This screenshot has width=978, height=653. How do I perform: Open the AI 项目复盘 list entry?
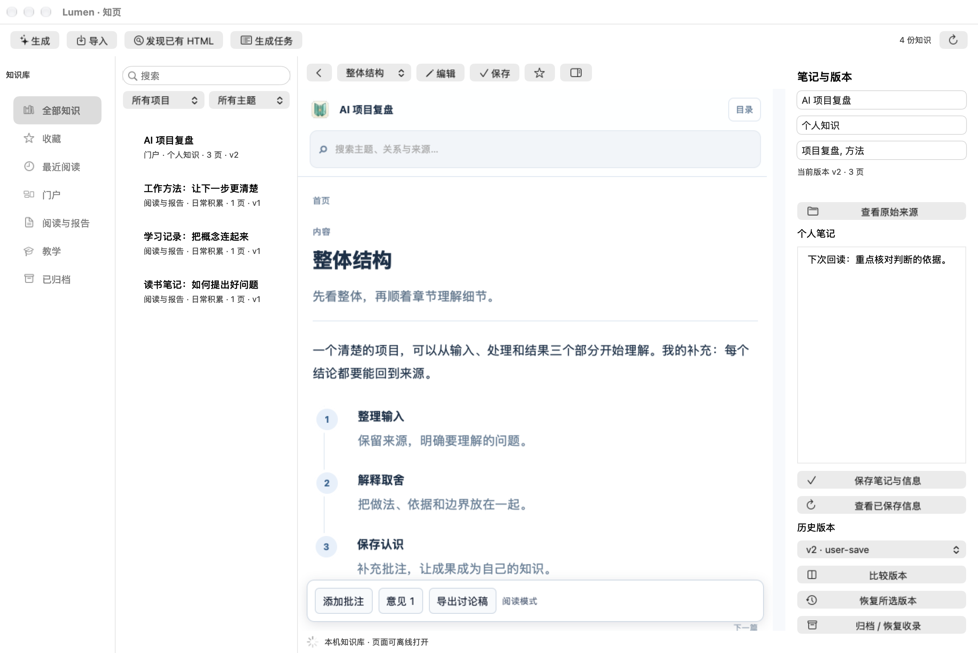pos(206,147)
